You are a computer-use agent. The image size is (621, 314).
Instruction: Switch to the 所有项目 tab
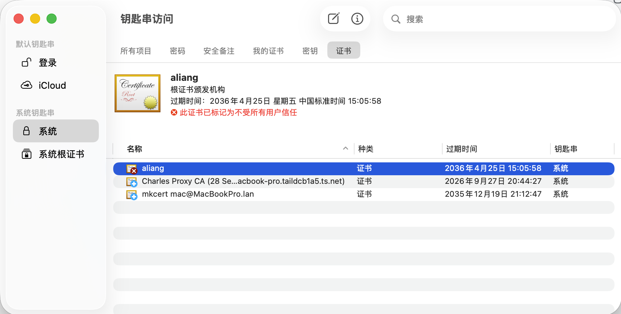point(136,51)
